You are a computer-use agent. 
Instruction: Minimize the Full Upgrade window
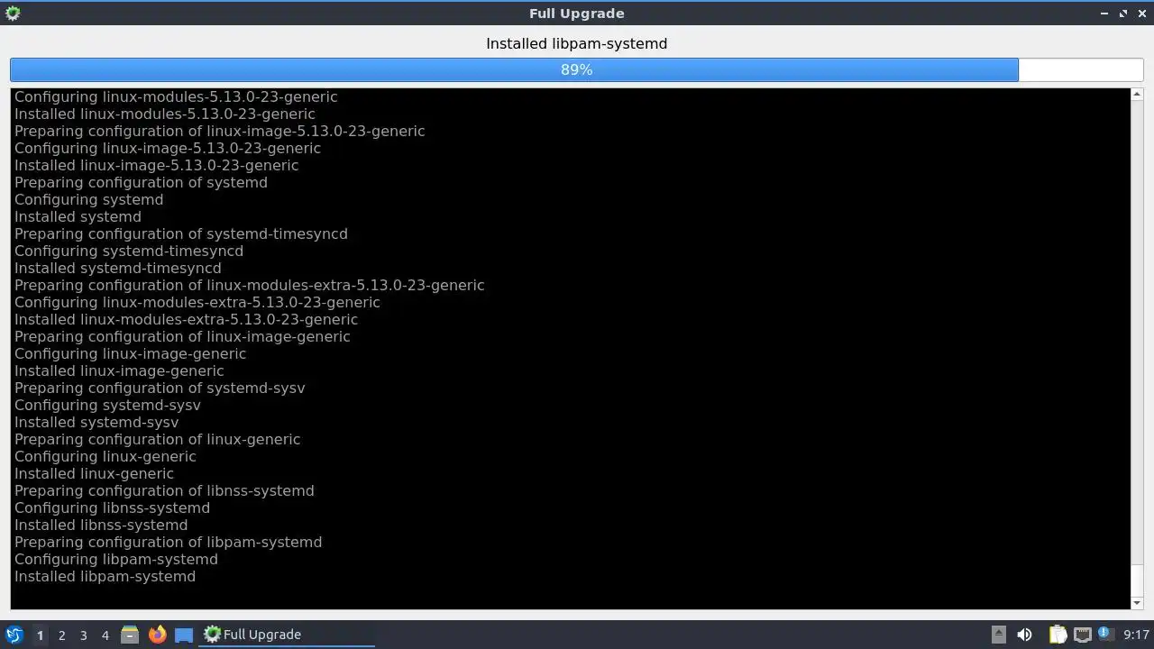point(1105,14)
